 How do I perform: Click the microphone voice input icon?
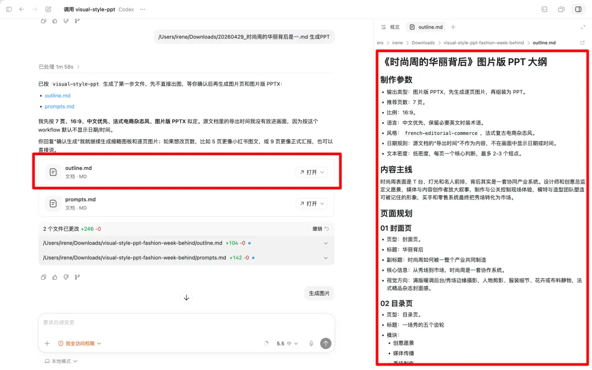point(311,344)
